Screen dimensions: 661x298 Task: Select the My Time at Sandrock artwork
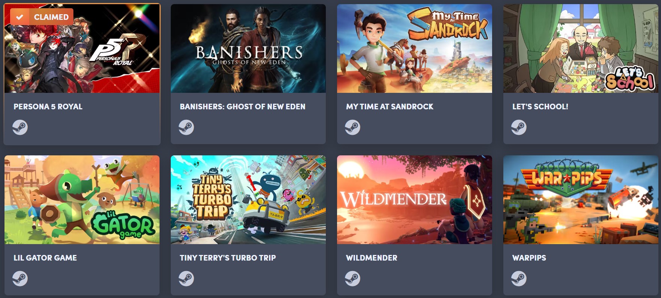click(x=415, y=49)
